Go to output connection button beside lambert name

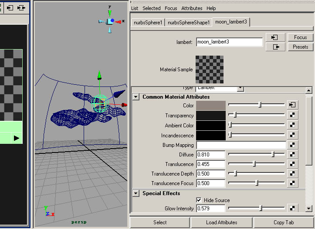pyautogui.click(x=275, y=47)
